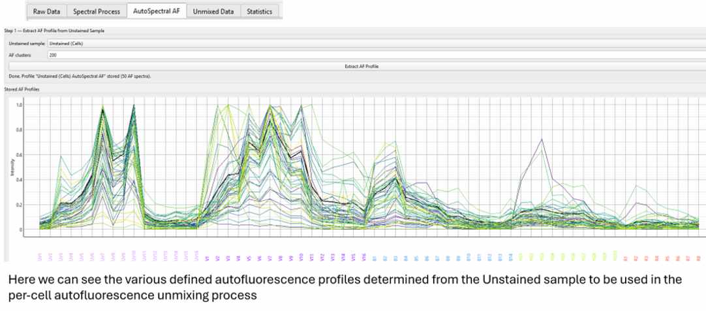Click the 'Stored AF Profiles' heading

21,89
